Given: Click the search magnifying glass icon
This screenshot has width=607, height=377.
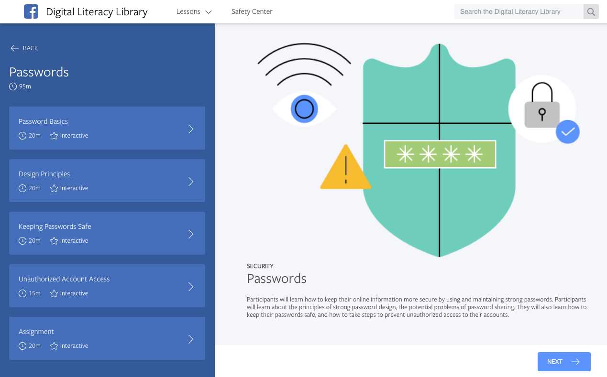Looking at the screenshot, I should [x=591, y=11].
